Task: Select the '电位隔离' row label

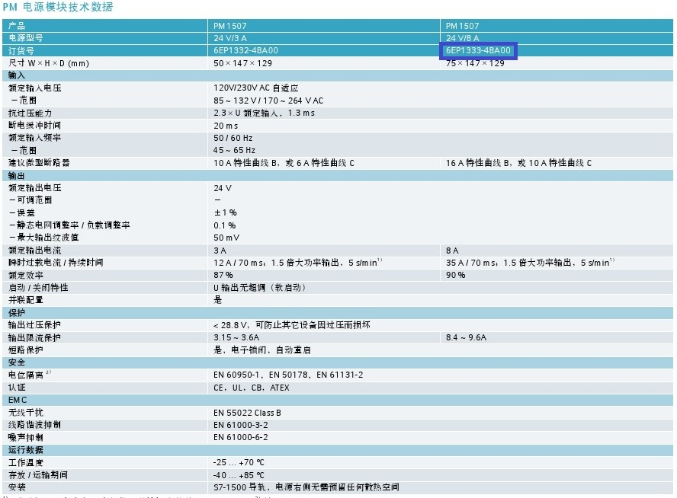Action: (26, 375)
